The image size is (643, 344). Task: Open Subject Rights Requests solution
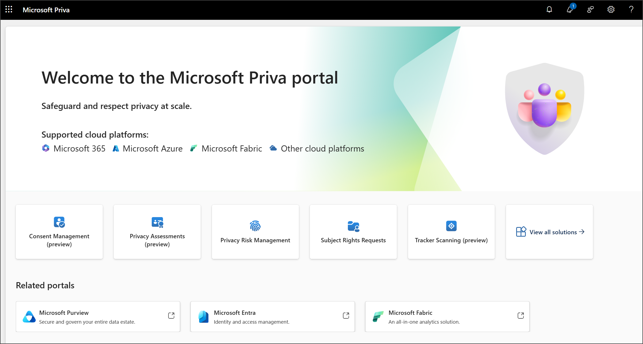353,232
